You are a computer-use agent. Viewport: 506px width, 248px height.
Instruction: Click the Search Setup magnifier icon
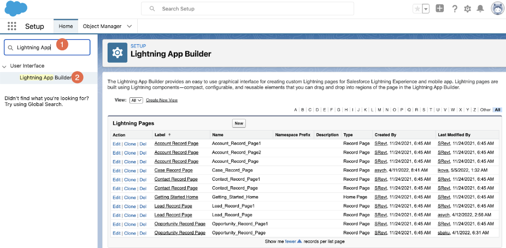pos(152,9)
